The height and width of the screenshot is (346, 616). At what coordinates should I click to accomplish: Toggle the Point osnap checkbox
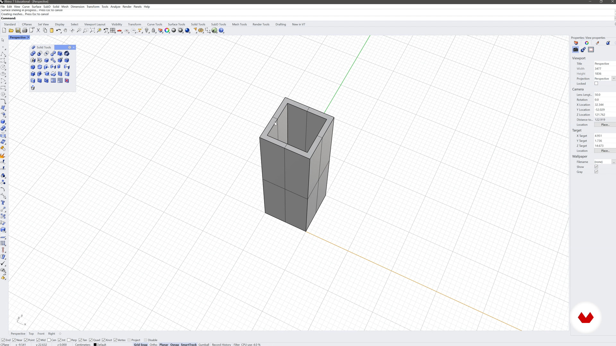pos(26,340)
